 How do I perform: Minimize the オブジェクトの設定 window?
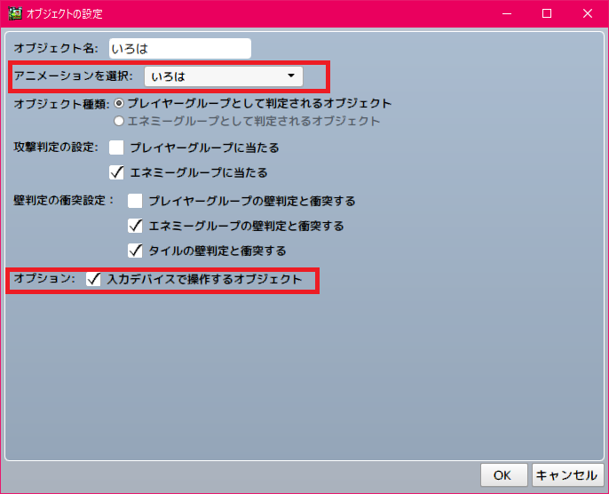pos(506,13)
